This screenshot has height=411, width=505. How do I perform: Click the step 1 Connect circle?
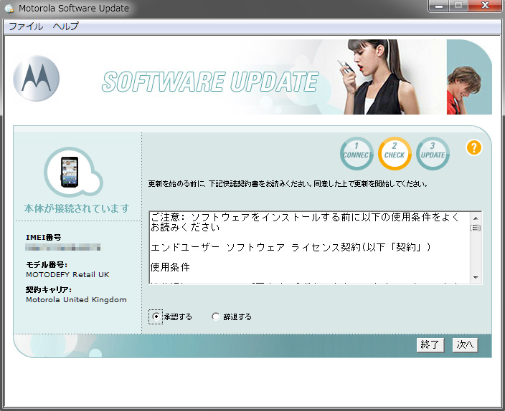357,154
